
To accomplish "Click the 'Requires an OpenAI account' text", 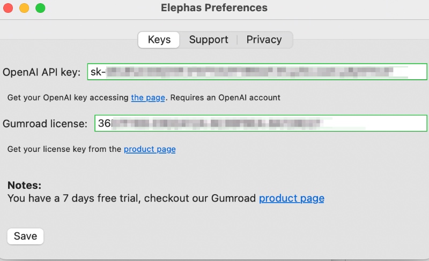I will [225, 98].
